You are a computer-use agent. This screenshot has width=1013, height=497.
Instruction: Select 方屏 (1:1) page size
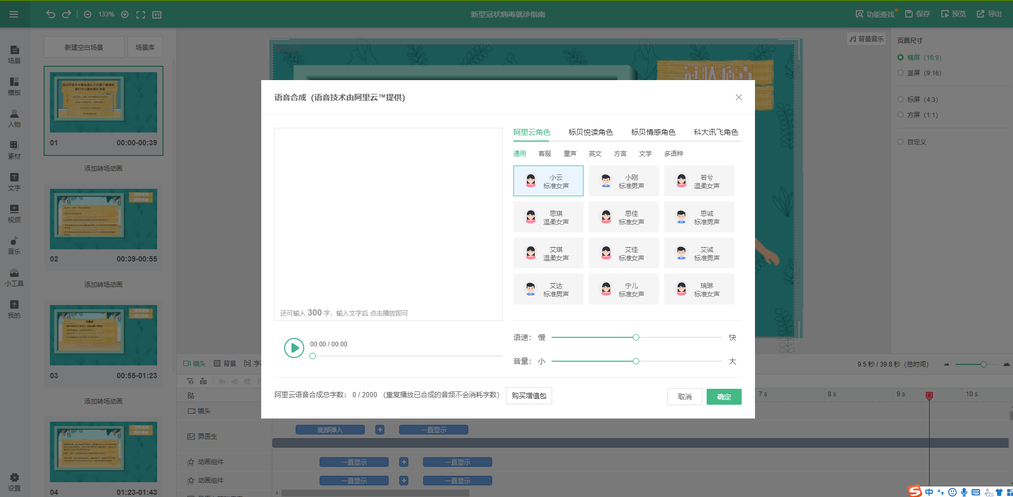[x=918, y=115]
